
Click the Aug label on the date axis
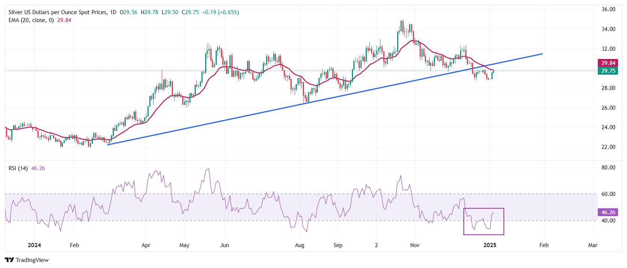click(x=299, y=245)
